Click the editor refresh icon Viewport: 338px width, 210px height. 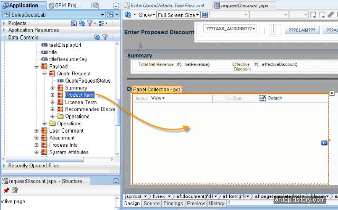coord(128,15)
